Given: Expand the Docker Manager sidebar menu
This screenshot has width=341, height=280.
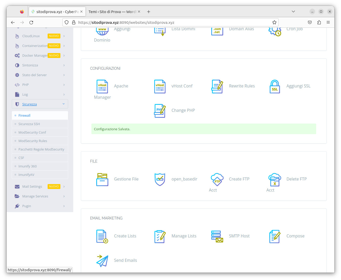Looking at the screenshot, I should point(40,56).
